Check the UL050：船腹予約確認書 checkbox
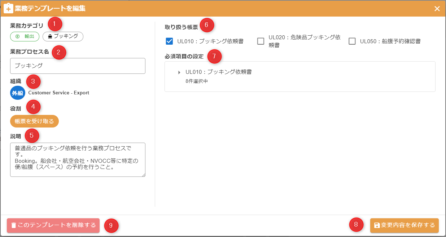The height and width of the screenshot is (237, 446). click(x=352, y=41)
